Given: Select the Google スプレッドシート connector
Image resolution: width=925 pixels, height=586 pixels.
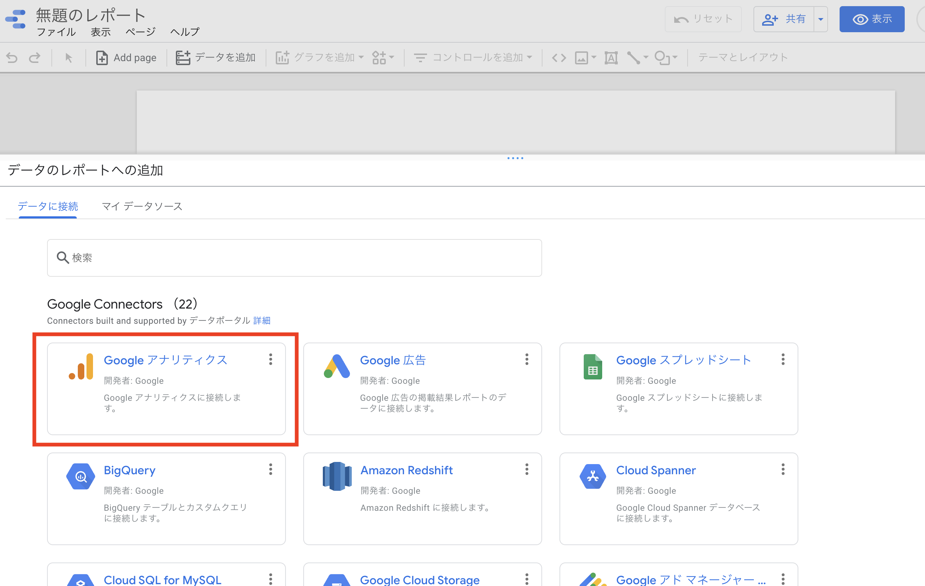Looking at the screenshot, I should (679, 388).
